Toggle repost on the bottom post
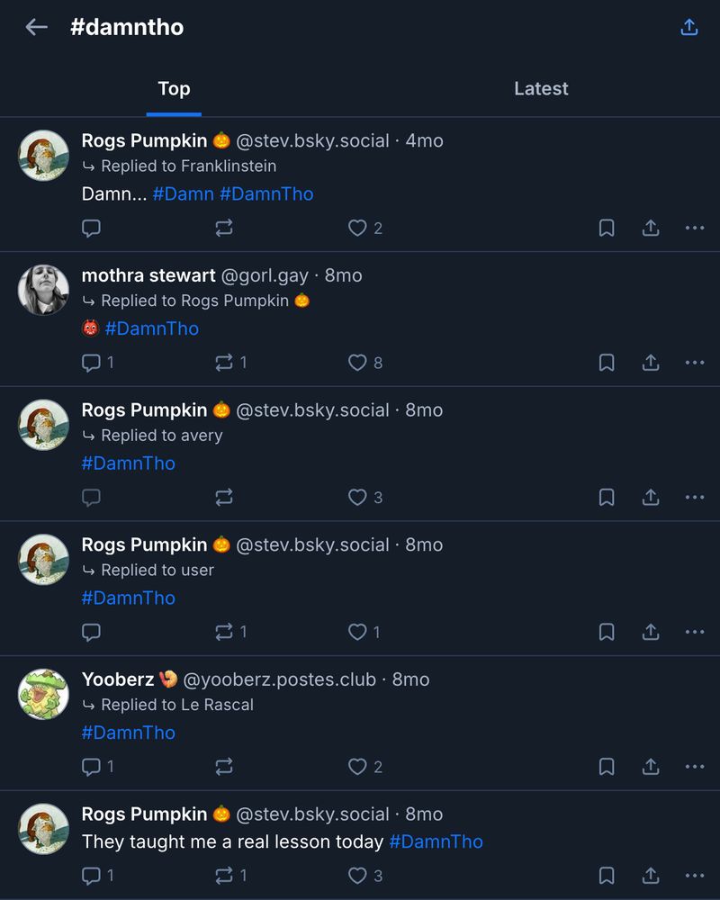Image resolution: width=720 pixels, height=900 pixels. click(x=223, y=874)
